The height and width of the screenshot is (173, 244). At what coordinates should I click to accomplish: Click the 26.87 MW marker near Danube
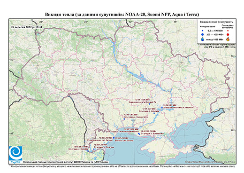pyautogui.click(x=88, y=151)
